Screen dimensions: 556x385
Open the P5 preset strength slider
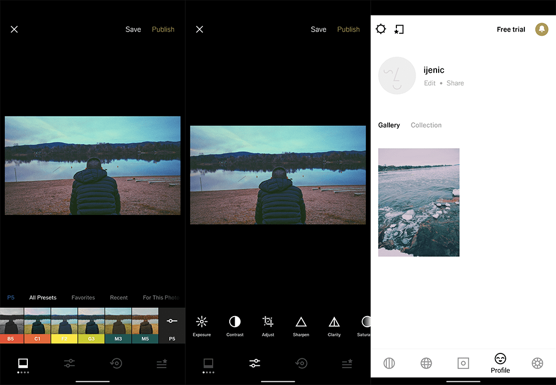tap(172, 326)
